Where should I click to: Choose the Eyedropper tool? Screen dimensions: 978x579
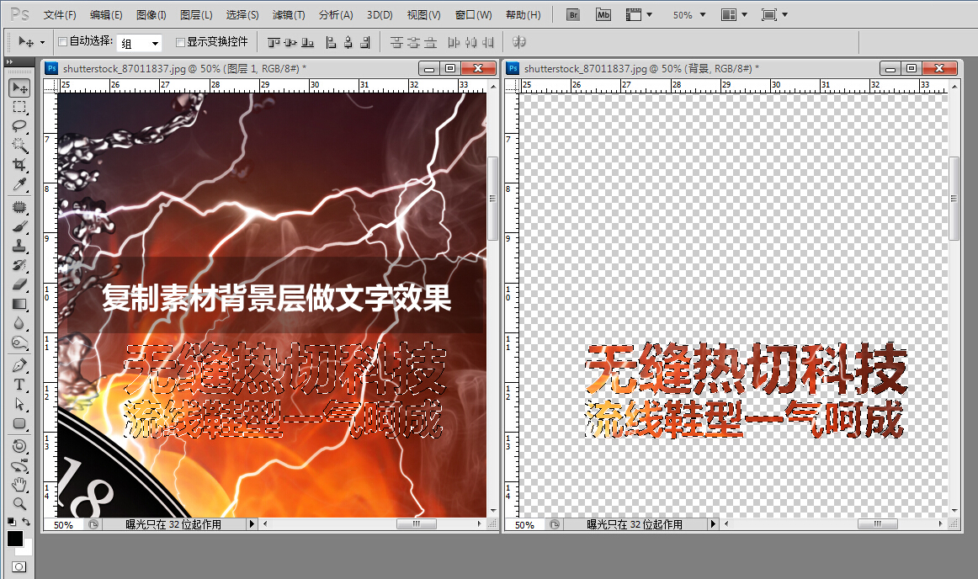click(20, 184)
